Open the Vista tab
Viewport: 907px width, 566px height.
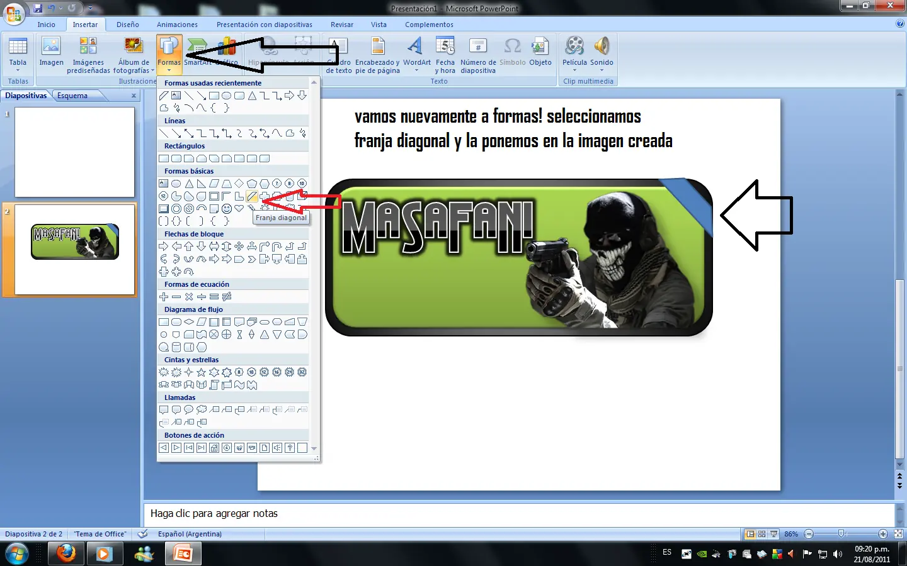379,25
